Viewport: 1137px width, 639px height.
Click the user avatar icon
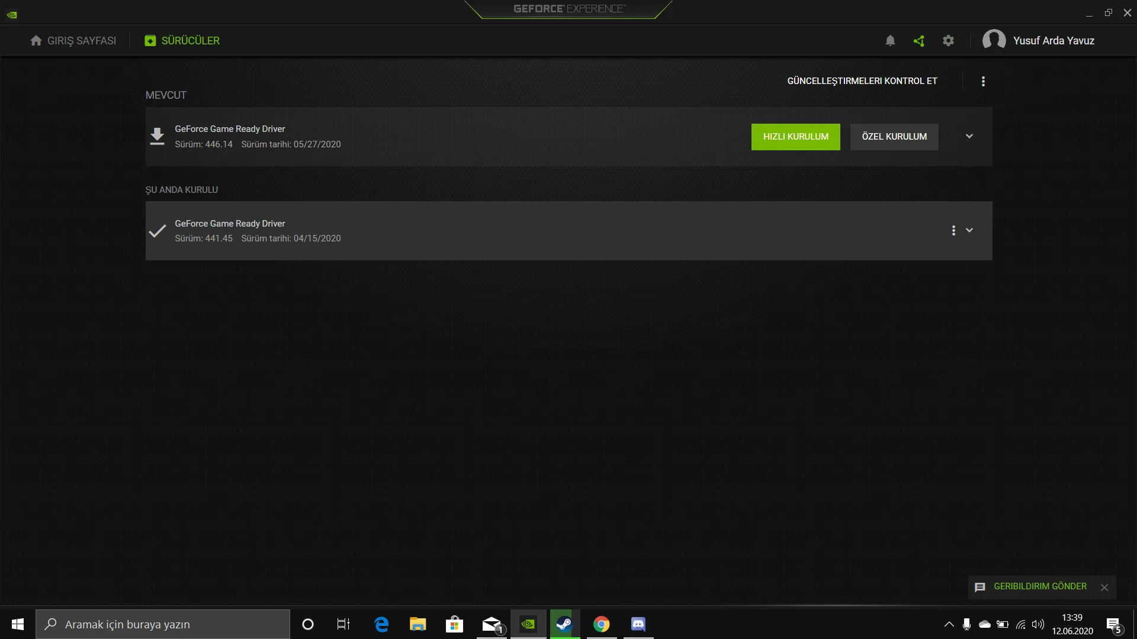click(994, 40)
